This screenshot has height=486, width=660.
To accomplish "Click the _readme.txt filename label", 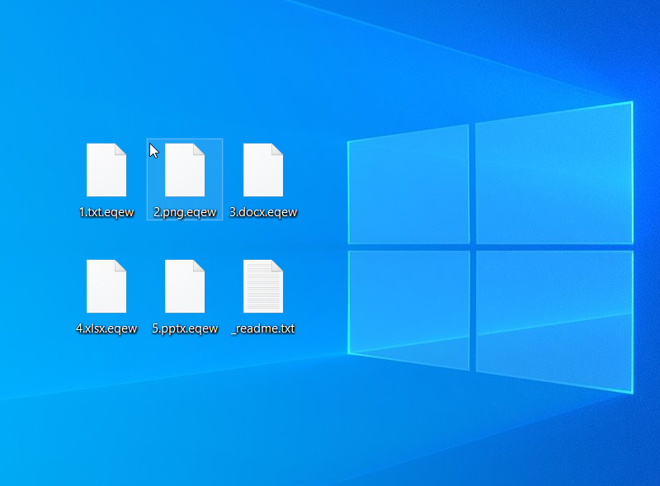I will [x=263, y=328].
